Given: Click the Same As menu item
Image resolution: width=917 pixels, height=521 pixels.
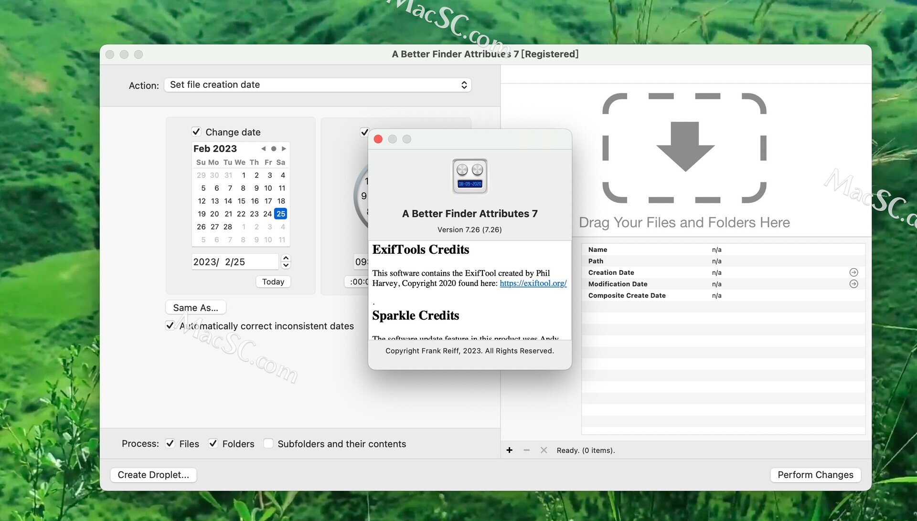Looking at the screenshot, I should tap(195, 308).
